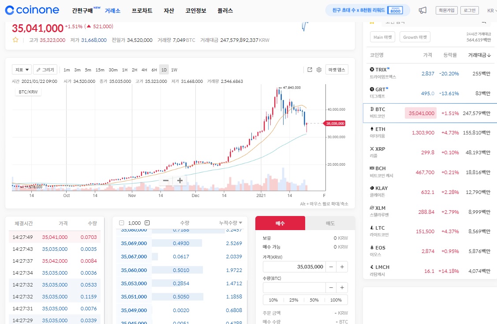Focus the 가격(KRW) price input field
Image resolution: width=497 pixels, height=324 pixels.
(x=294, y=267)
